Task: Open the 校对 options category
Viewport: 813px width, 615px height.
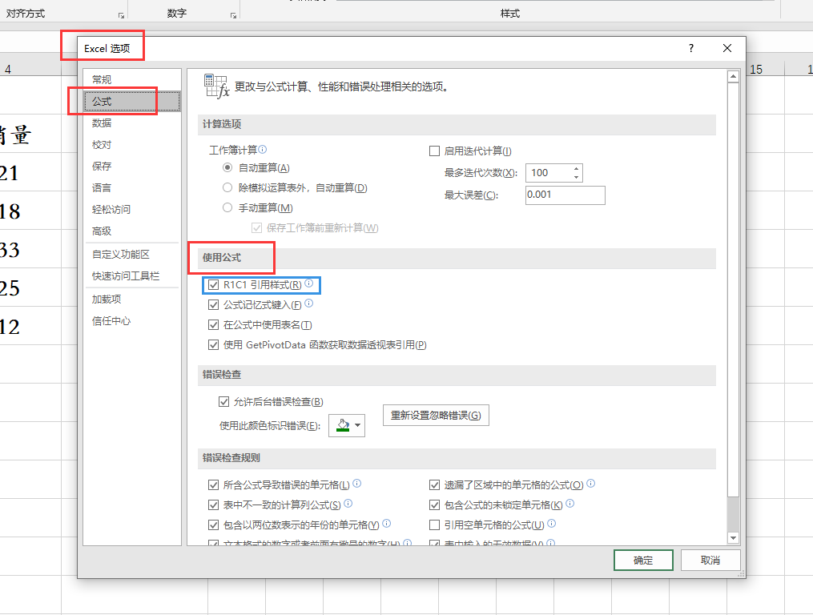Action: [x=131, y=145]
